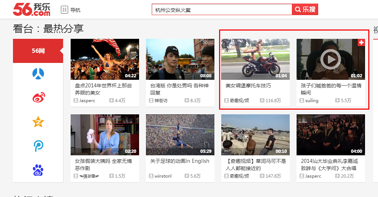Viewport: 378px width, 197px height.
Task: Open the 关于足球的动画in English title link
Action: (179, 161)
